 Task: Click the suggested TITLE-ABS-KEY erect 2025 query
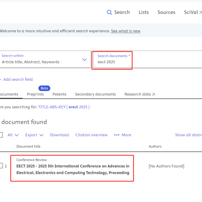[64, 107]
